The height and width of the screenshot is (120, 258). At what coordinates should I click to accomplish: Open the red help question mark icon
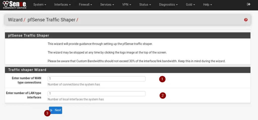(246, 20)
